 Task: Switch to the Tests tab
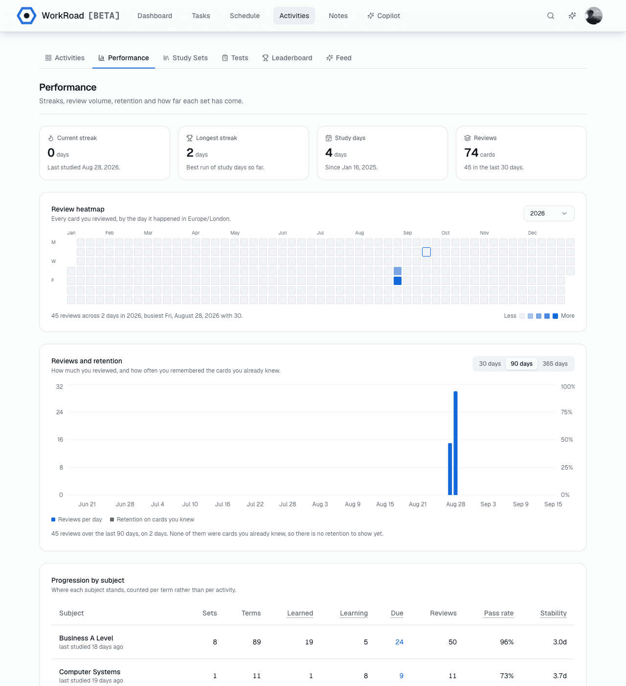pos(235,58)
